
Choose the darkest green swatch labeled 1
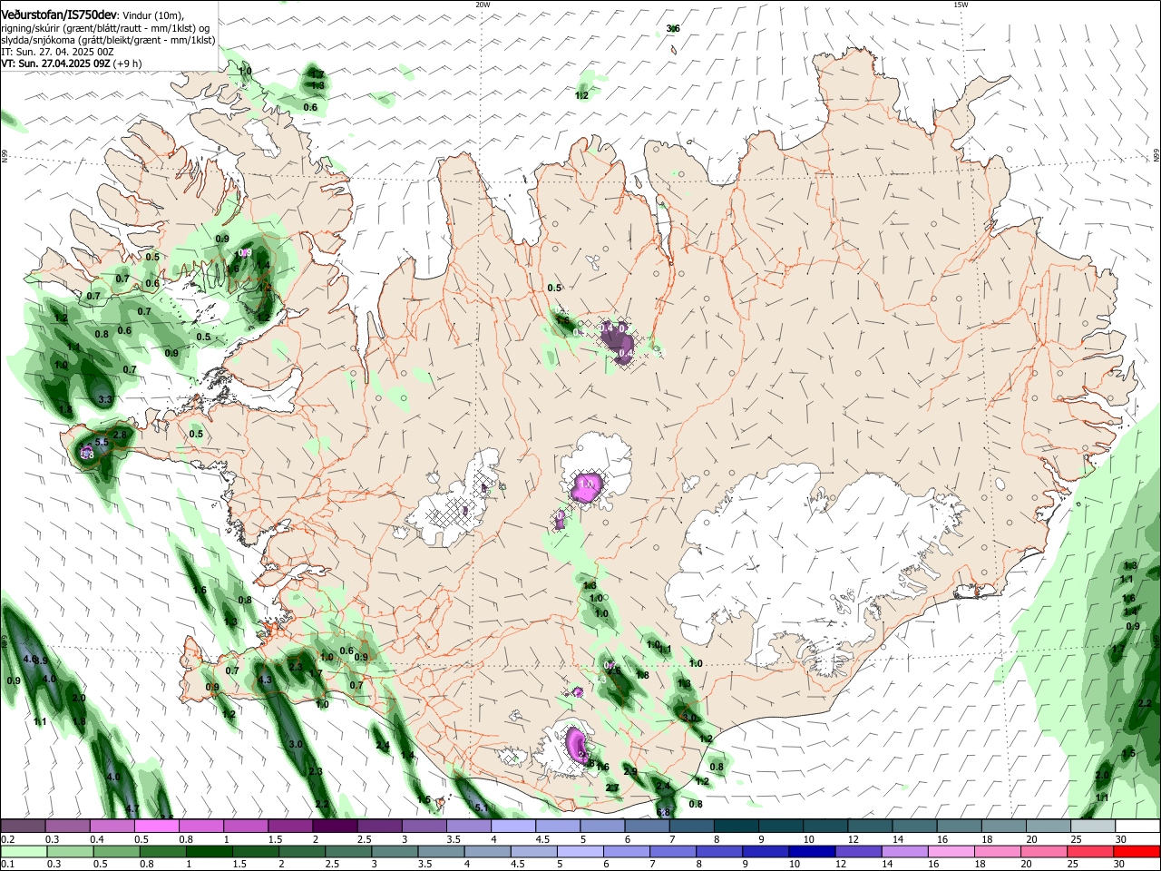point(210,851)
